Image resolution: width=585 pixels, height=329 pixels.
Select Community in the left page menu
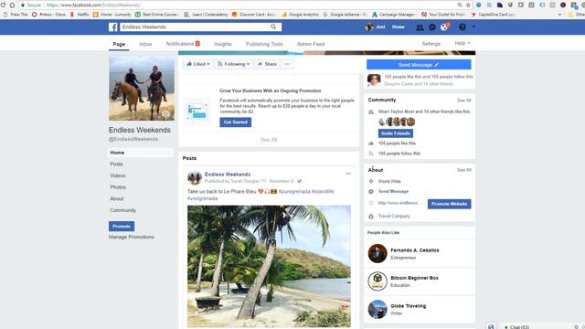pos(122,210)
